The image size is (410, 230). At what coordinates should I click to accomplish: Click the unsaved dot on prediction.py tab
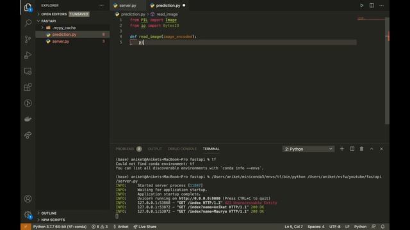click(x=184, y=5)
